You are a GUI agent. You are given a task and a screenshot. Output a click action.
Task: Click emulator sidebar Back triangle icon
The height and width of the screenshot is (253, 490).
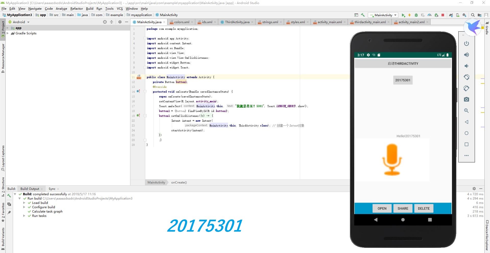[x=466, y=122]
